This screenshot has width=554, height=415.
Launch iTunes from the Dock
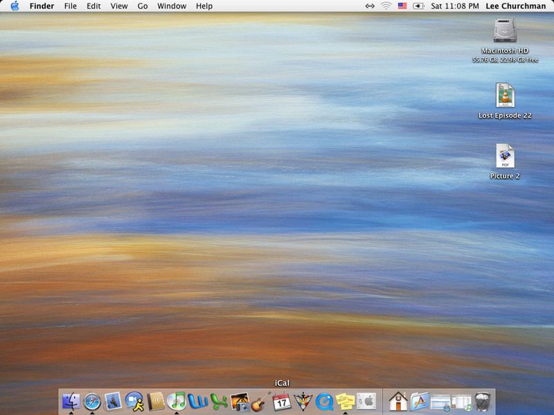tap(177, 401)
